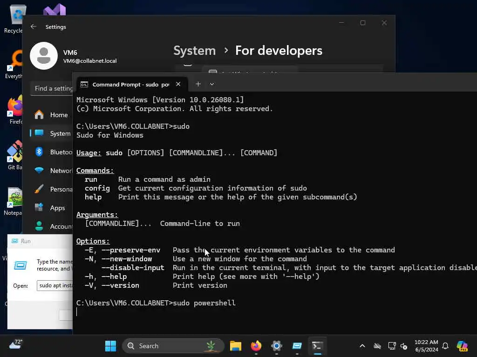The height and width of the screenshot is (357, 477).
Task: Click the network status tray icon
Action: [x=392, y=346]
